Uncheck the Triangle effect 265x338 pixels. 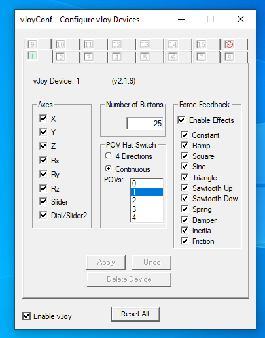(x=185, y=177)
